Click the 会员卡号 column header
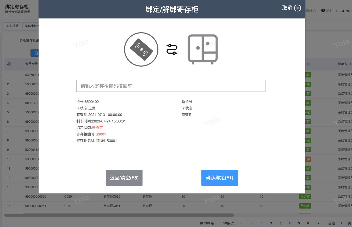Image resolution: width=352 pixels, height=227 pixels. click(31, 64)
